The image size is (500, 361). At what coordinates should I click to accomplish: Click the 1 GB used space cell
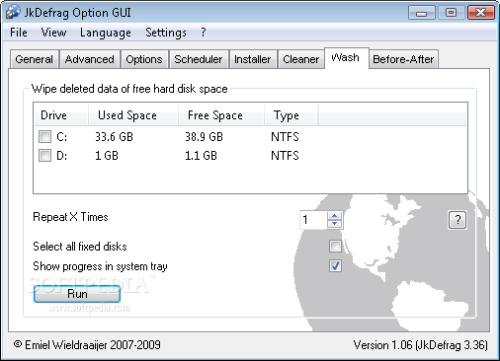[x=107, y=155]
